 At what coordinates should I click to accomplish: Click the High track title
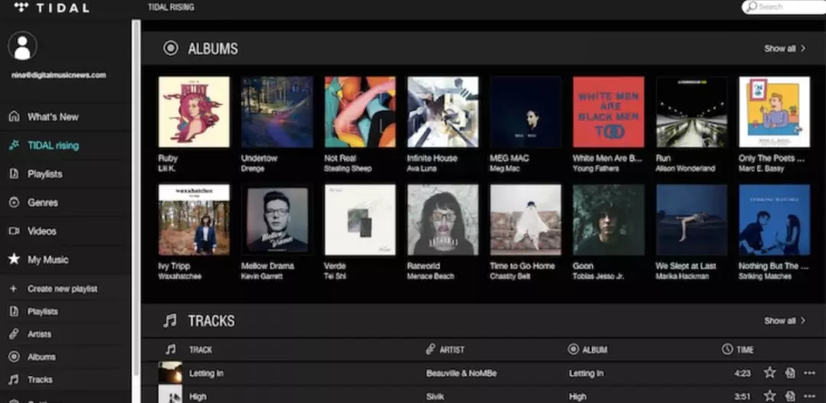(x=198, y=396)
